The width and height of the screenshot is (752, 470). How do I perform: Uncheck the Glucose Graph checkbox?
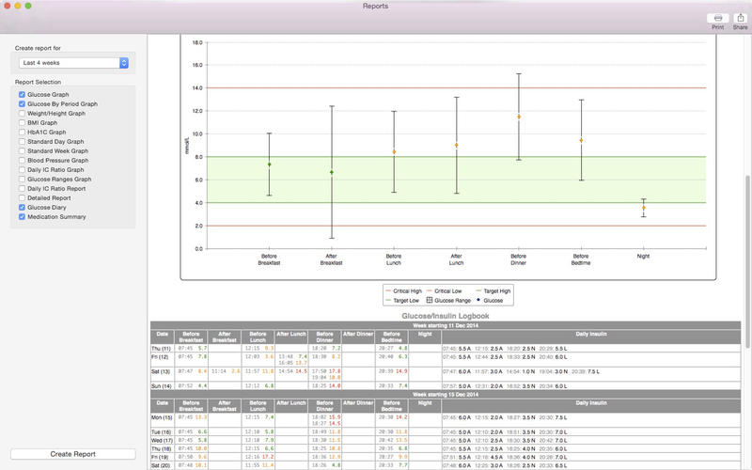[22, 95]
